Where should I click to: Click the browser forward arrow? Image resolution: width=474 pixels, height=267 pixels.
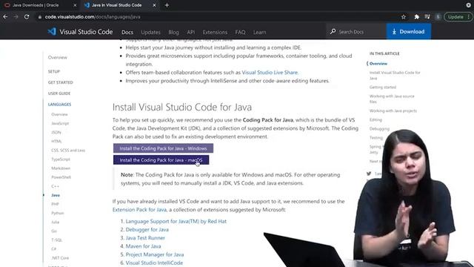[16, 17]
